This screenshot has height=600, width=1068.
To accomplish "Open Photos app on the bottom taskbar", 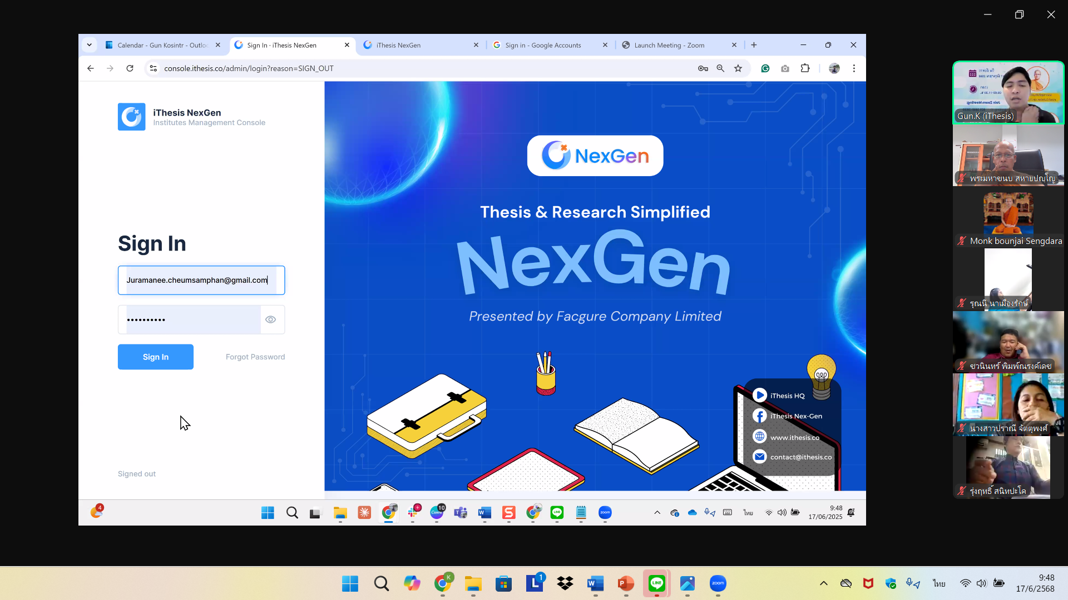I will click(688, 584).
